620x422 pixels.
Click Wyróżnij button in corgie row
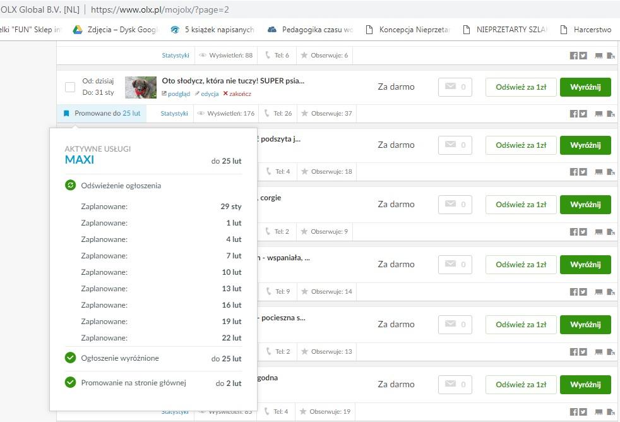click(x=585, y=205)
